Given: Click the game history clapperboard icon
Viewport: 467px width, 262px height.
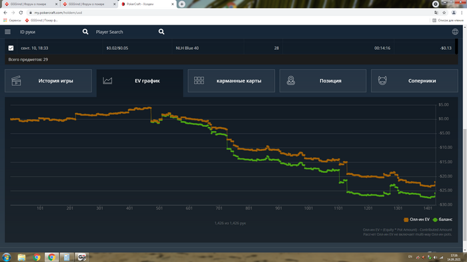Looking at the screenshot, I should click(16, 80).
